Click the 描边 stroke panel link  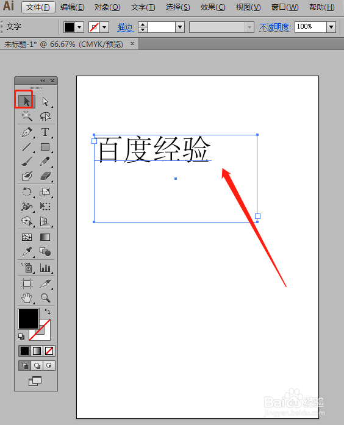[x=126, y=27]
